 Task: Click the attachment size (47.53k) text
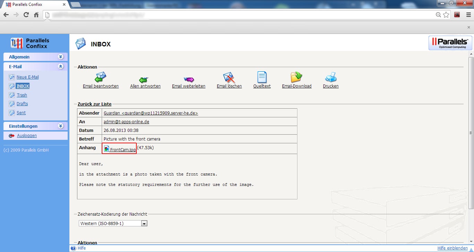145,148
